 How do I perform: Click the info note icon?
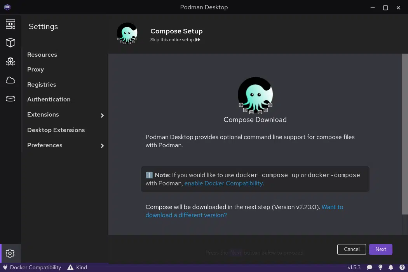[x=149, y=175]
